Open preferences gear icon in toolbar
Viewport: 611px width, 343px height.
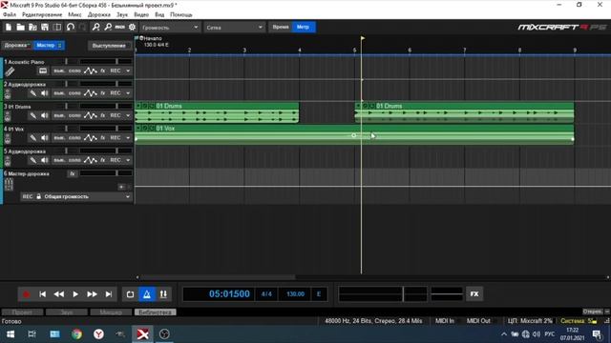(132, 28)
